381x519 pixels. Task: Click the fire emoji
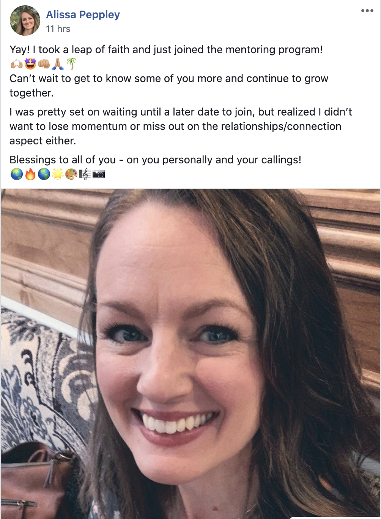click(x=30, y=174)
